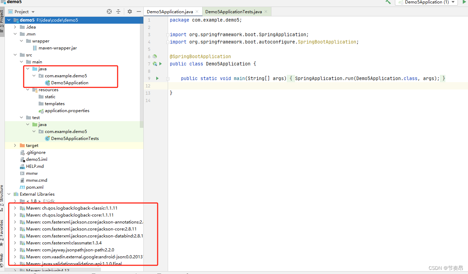Click the blue main java source folder icon

[x=35, y=69]
